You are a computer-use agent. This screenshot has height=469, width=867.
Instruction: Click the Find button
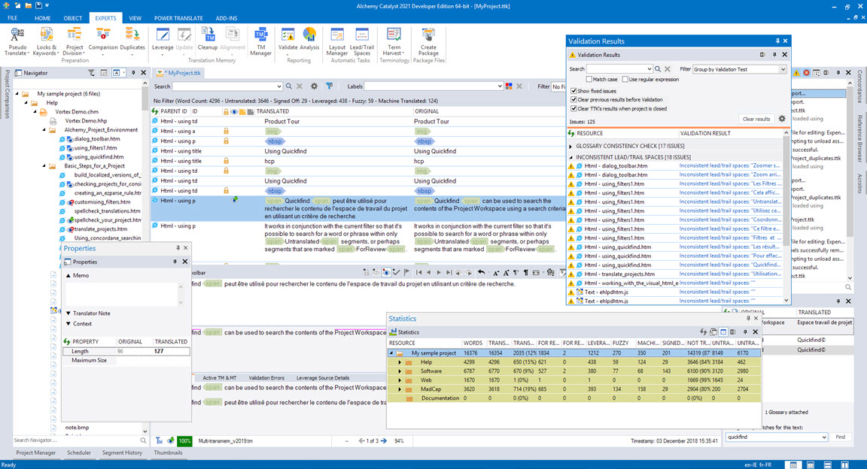pyautogui.click(x=841, y=437)
